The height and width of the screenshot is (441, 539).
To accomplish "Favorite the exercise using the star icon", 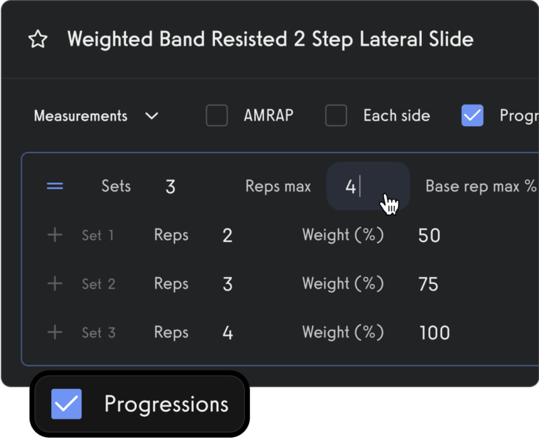I will 37,39.
